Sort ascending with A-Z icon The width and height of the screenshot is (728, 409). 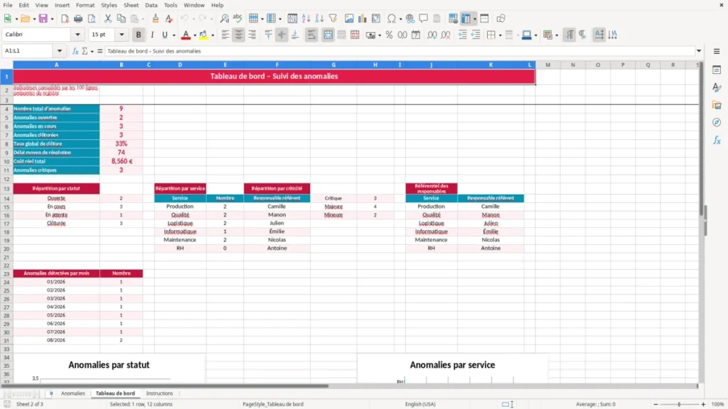pos(306,18)
